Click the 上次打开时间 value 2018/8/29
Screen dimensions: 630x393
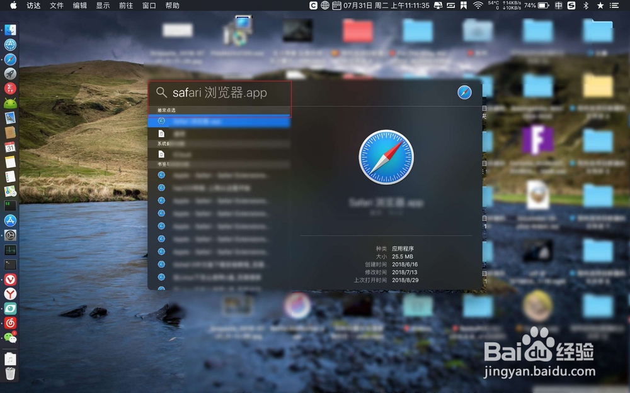click(x=405, y=280)
